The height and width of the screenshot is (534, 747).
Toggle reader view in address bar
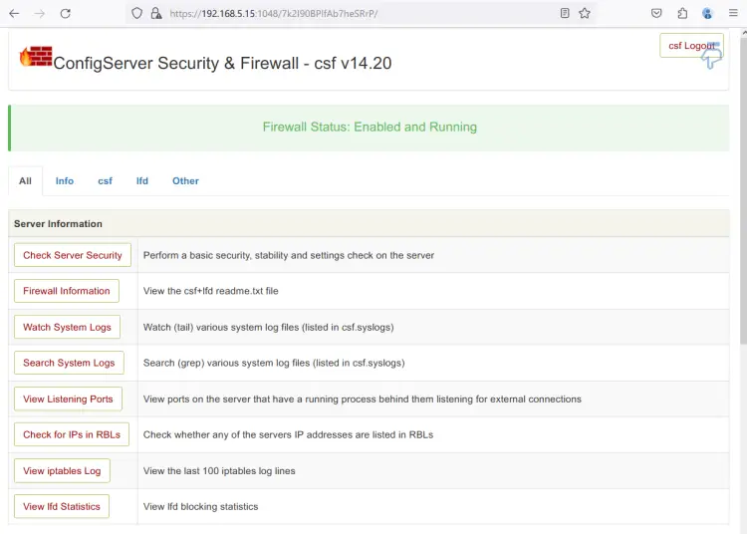565,14
